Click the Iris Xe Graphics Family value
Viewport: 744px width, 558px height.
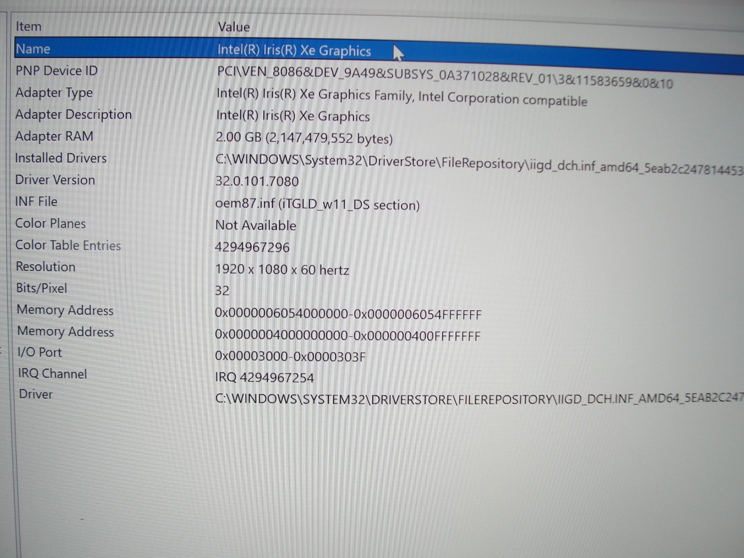402,97
